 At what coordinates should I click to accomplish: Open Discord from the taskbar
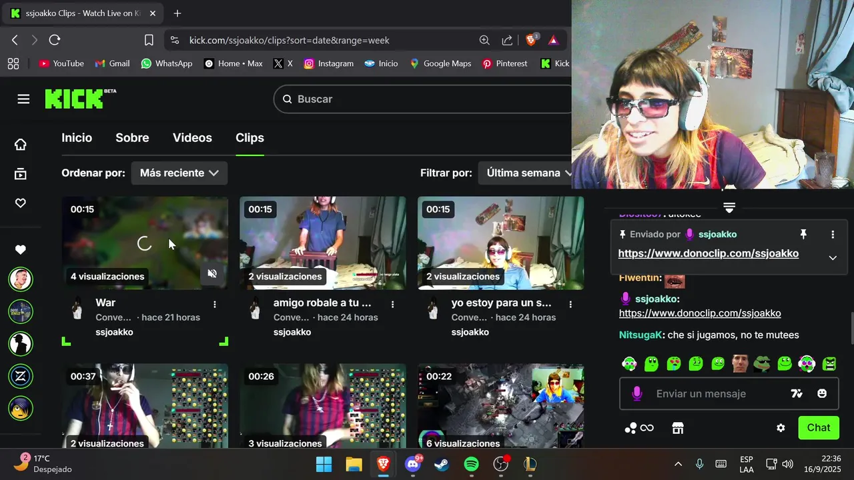pos(413,464)
